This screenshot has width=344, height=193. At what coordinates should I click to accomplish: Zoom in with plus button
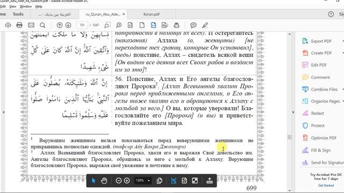[x=127, y=181]
